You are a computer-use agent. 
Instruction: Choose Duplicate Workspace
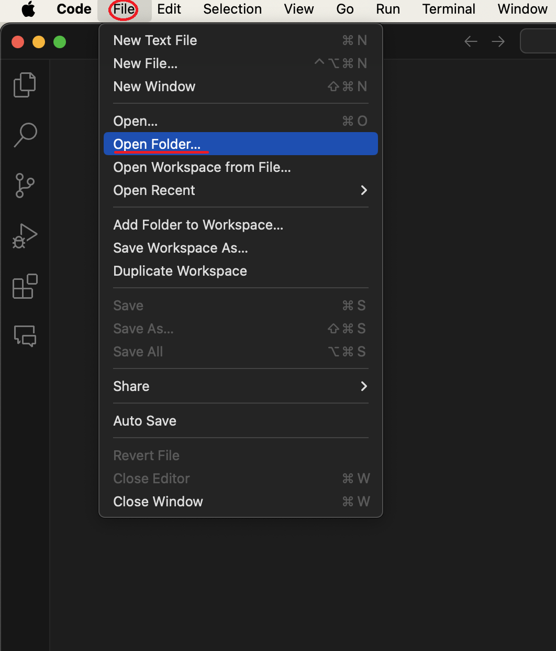[241, 271]
